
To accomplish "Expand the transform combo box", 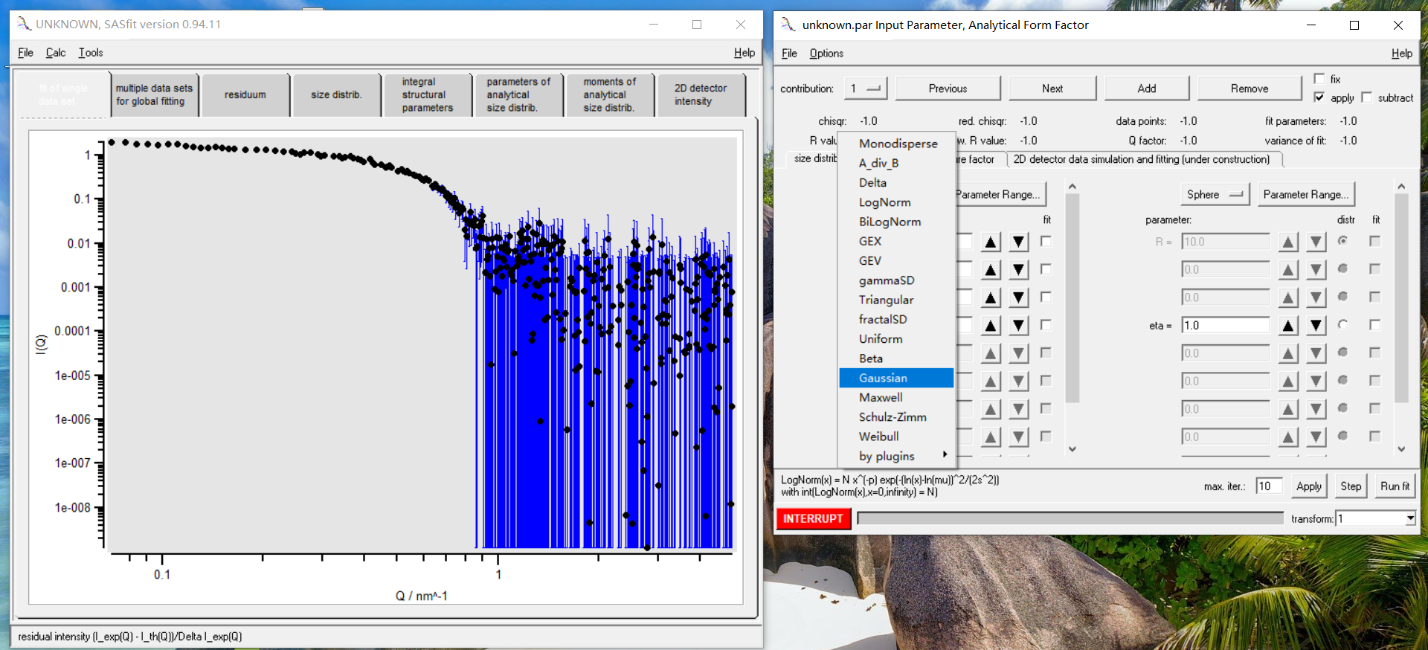I will pyautogui.click(x=1409, y=518).
